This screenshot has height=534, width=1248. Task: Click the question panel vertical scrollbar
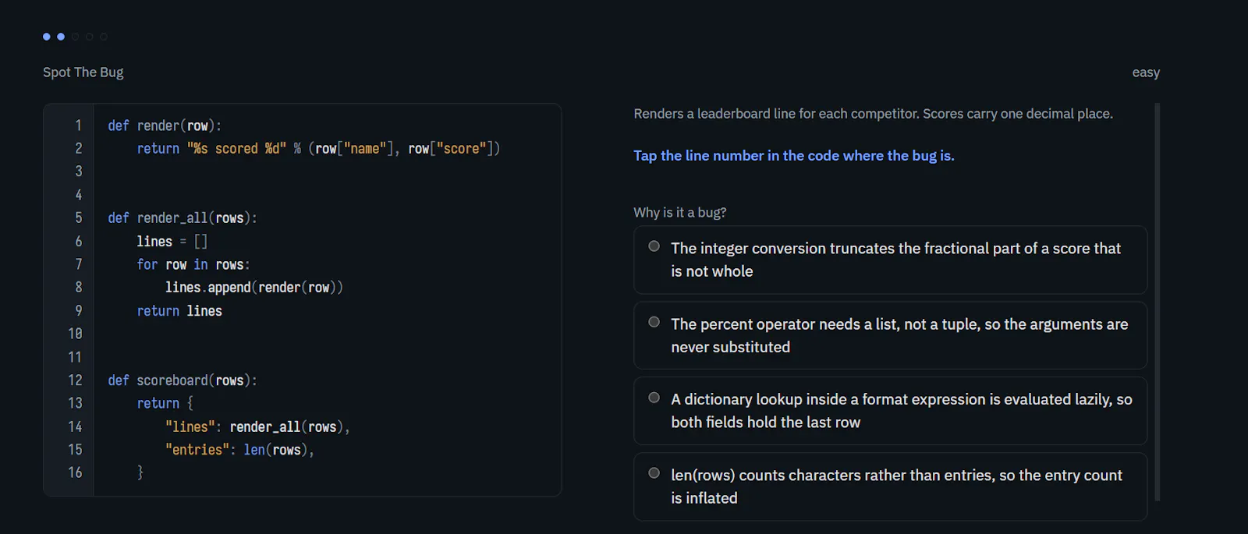coord(1158,302)
